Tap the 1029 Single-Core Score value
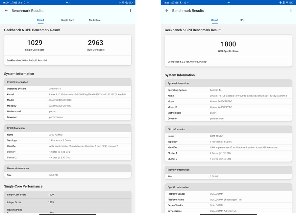Viewport: 296px width, 216px height. [35, 43]
